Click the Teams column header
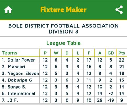The height and width of the screenshot is (105, 127). (x=10, y=53)
